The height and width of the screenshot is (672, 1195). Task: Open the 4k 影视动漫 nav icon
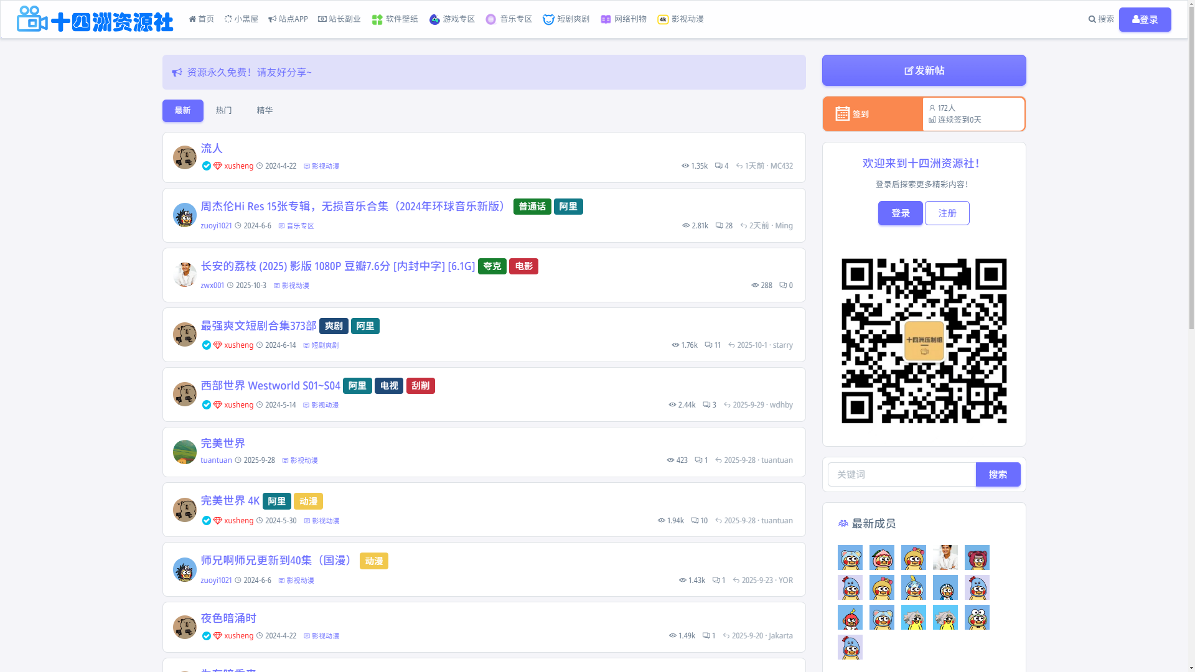click(x=663, y=19)
